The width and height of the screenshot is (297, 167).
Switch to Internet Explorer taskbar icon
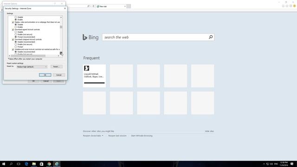pyautogui.click(x=57, y=164)
